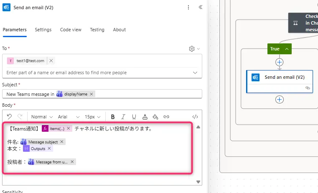Add an action below Send an email
This screenshot has width=318, height=193.
tap(280, 100)
